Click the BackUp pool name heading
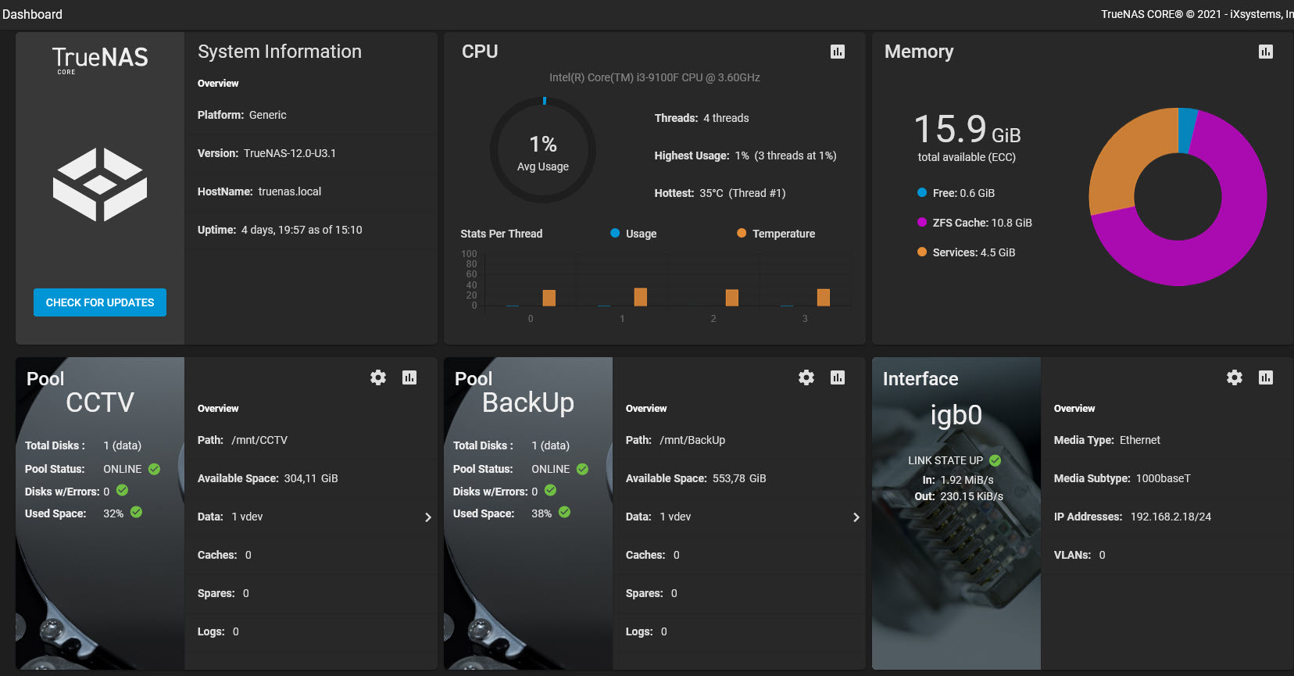1294x676 pixels. 528,402
